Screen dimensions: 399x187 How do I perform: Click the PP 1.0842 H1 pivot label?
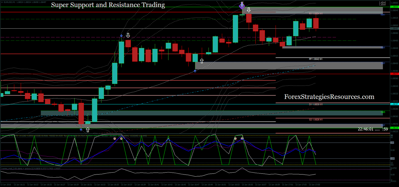(x=316, y=59)
